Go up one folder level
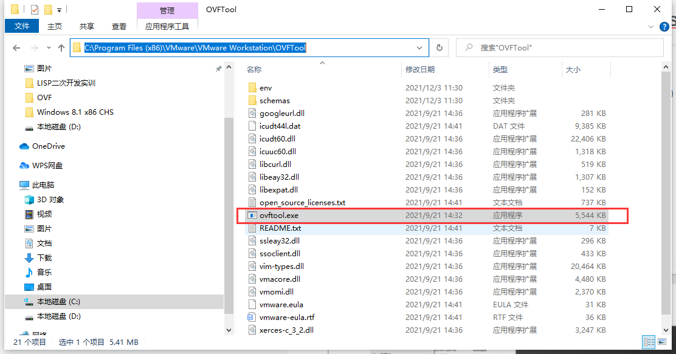 click(61, 47)
